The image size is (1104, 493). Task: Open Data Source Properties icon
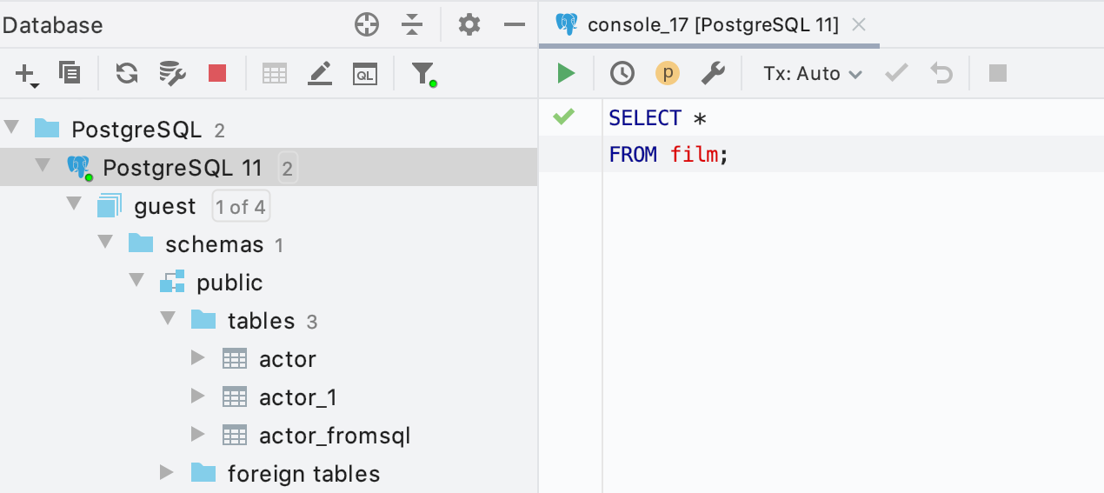point(172,74)
